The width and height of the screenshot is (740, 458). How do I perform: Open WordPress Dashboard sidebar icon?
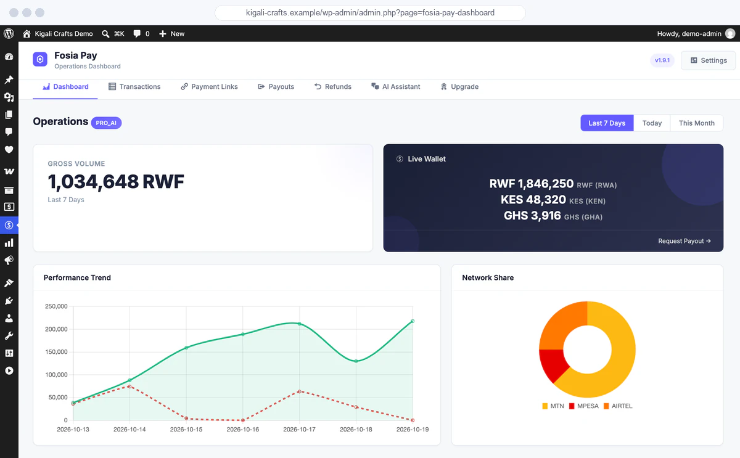(9, 57)
